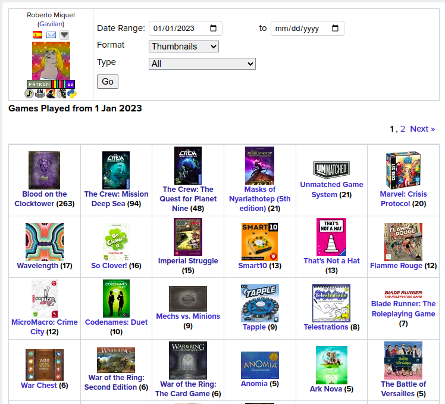Screen dimensions: 445x404
Task: Open calendar picker for end date
Action: pos(335,28)
